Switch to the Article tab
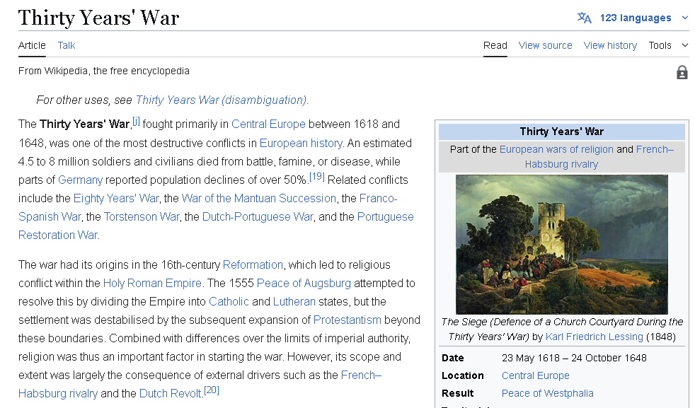 [x=32, y=45]
